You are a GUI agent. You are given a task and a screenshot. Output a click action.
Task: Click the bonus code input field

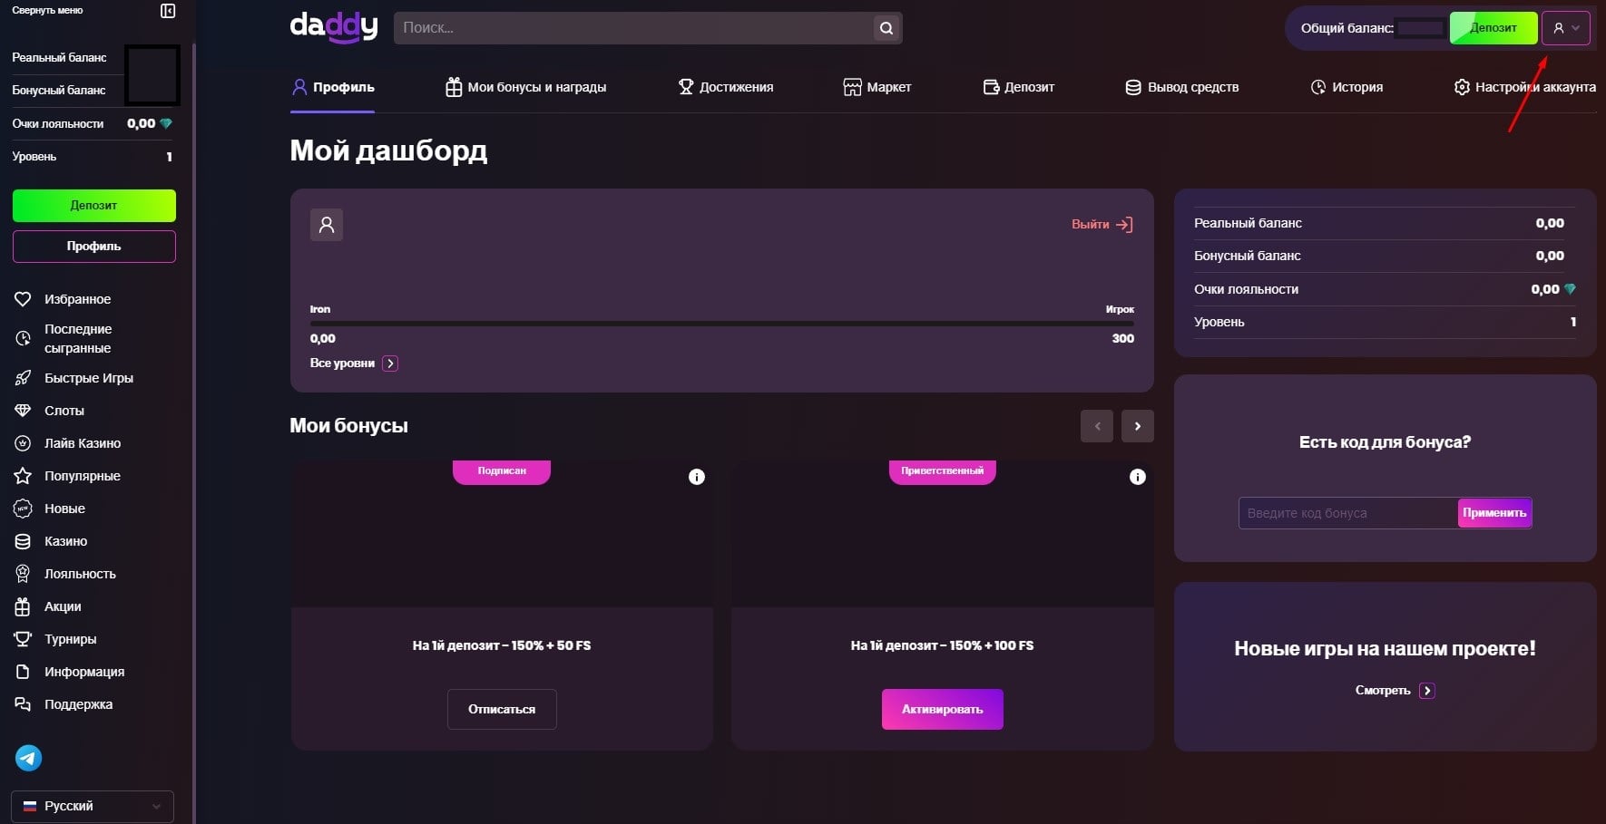click(x=1347, y=513)
